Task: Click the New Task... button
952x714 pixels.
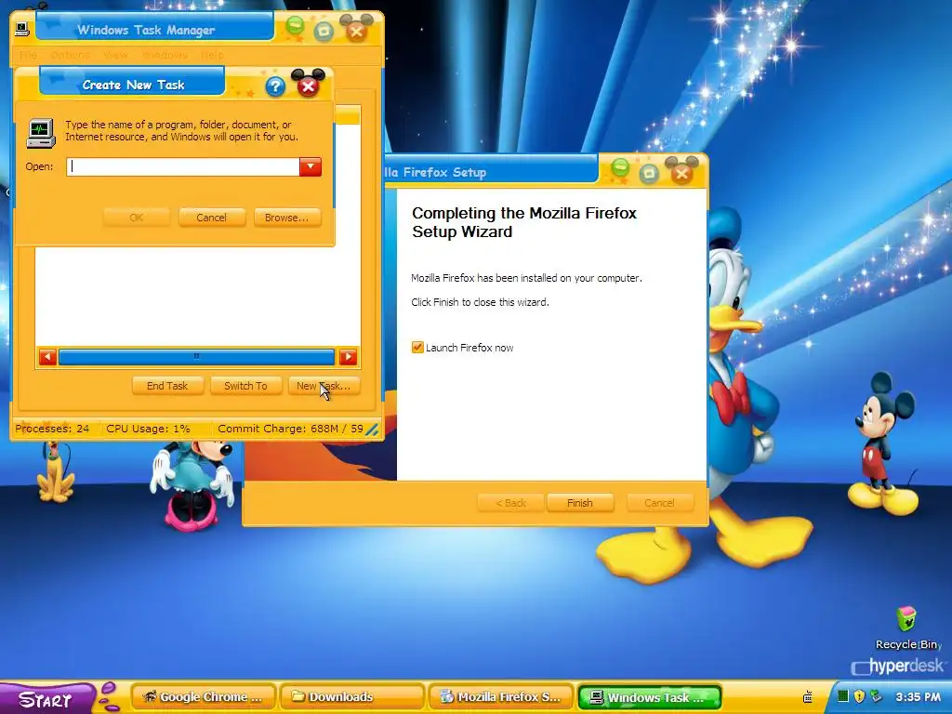Action: tap(324, 386)
